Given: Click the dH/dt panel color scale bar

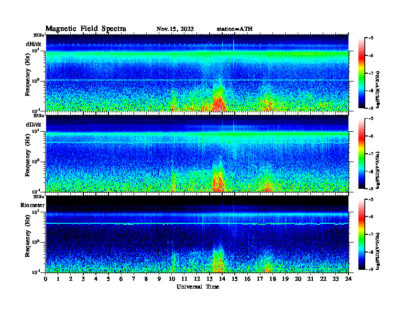Looking at the screenshot, I should [362, 73].
